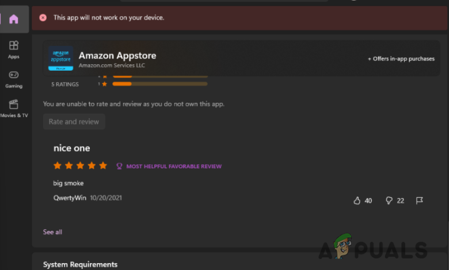Open the Gaming section
Screen dimensions: 449x270
click(13, 79)
